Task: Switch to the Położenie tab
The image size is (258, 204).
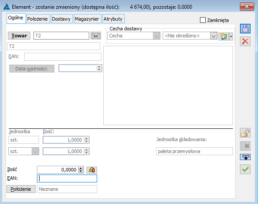Action: [x=37, y=19]
